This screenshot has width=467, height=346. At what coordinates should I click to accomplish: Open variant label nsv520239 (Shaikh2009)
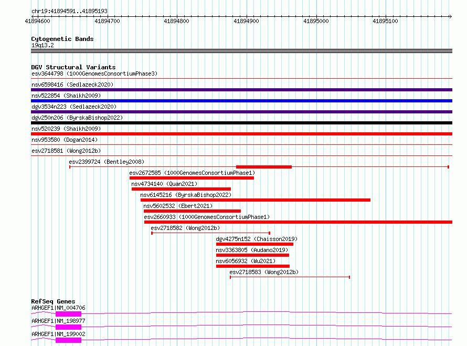tap(66, 129)
